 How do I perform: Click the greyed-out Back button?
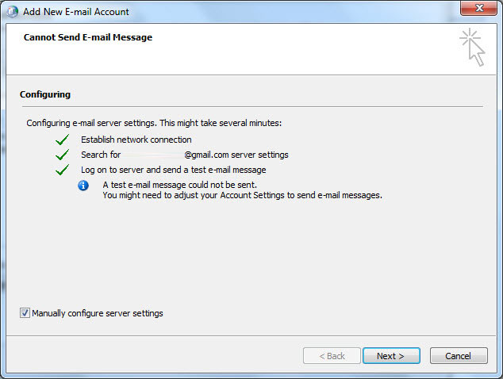coord(332,356)
